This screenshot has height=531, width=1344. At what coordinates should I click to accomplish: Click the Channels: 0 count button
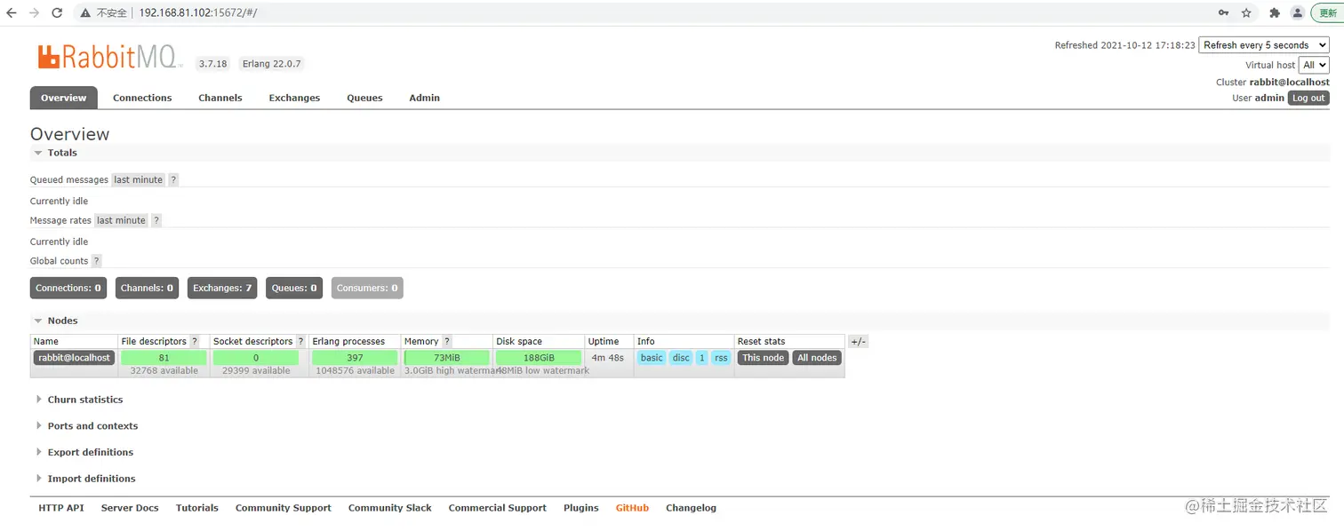click(x=147, y=288)
